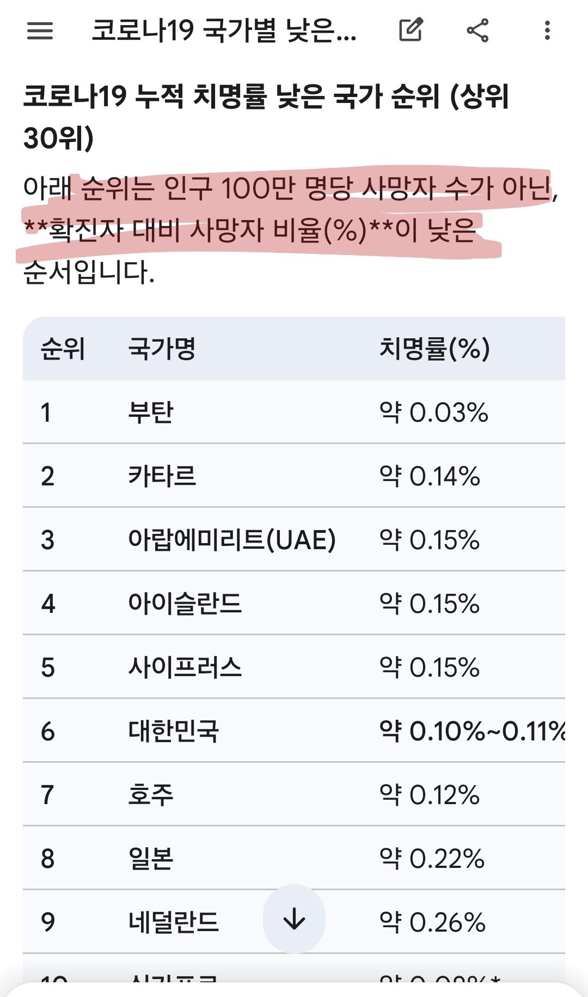This screenshot has height=997, width=588.
Task: Tap the pink highlighted description text
Action: (x=261, y=210)
